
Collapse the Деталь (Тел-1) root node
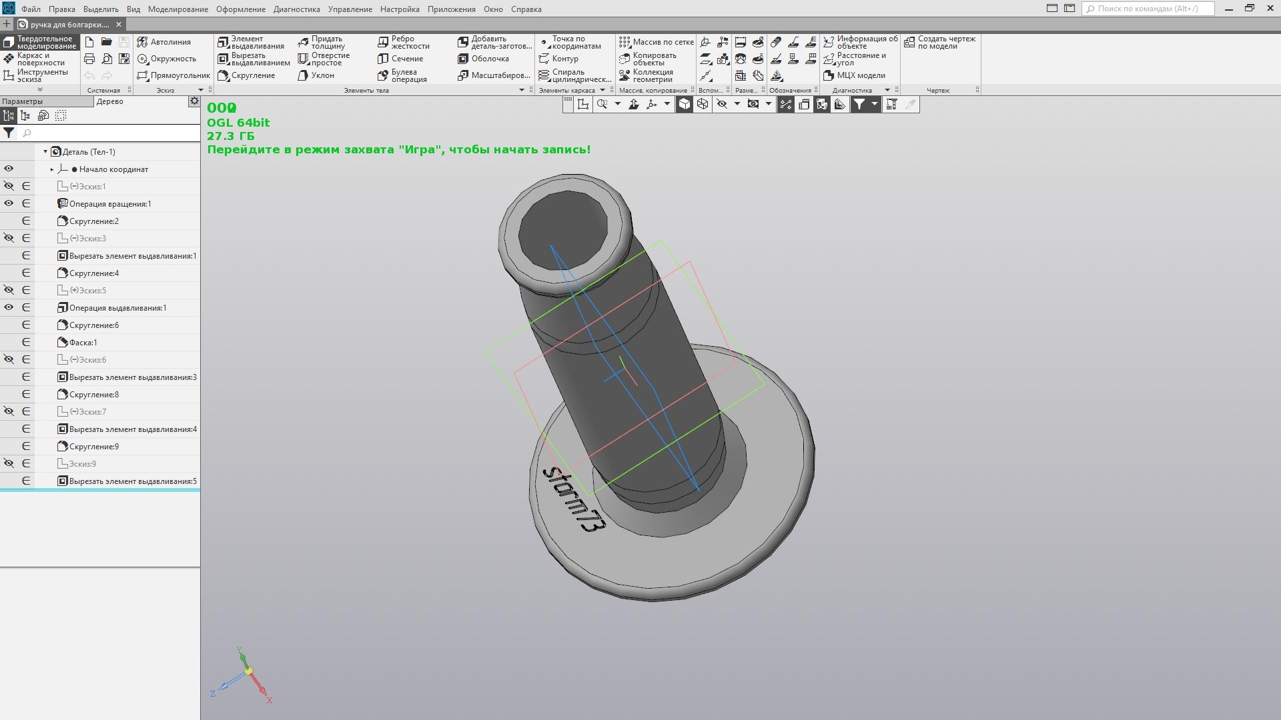coord(45,152)
